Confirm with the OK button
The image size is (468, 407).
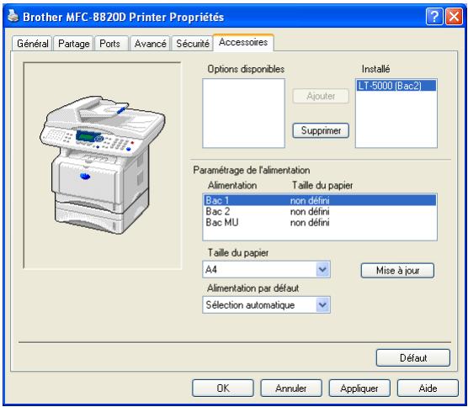click(x=223, y=388)
